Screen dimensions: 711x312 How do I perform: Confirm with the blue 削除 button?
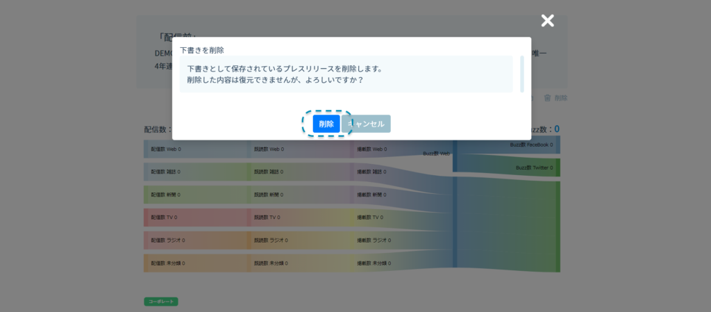[326, 124]
